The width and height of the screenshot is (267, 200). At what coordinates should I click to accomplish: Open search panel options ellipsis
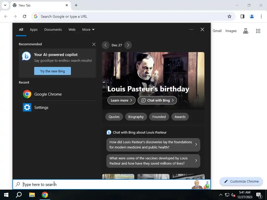(191, 29)
